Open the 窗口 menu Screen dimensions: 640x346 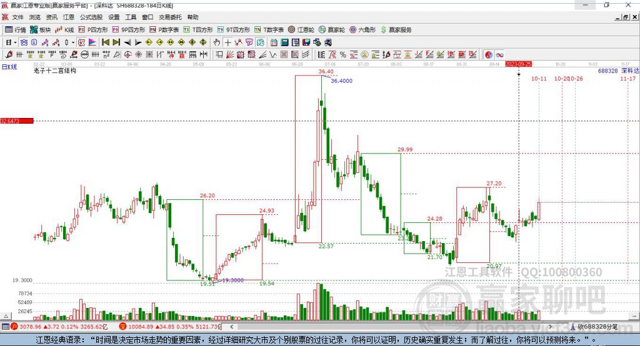tap(147, 17)
